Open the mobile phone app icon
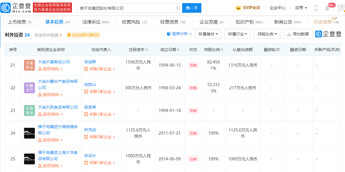 pyautogui.click(x=316, y=8)
